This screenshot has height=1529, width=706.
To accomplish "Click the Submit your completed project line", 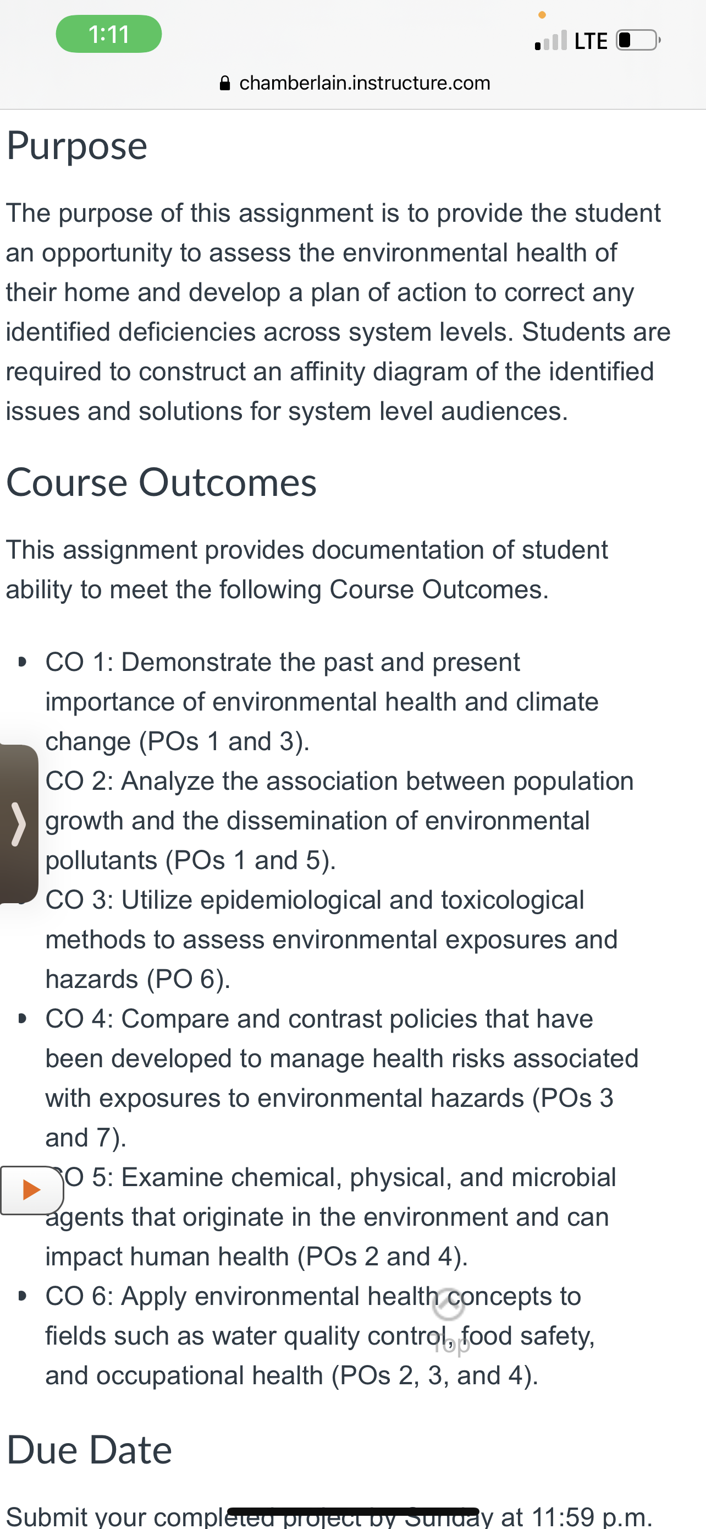I will click(x=329, y=1517).
